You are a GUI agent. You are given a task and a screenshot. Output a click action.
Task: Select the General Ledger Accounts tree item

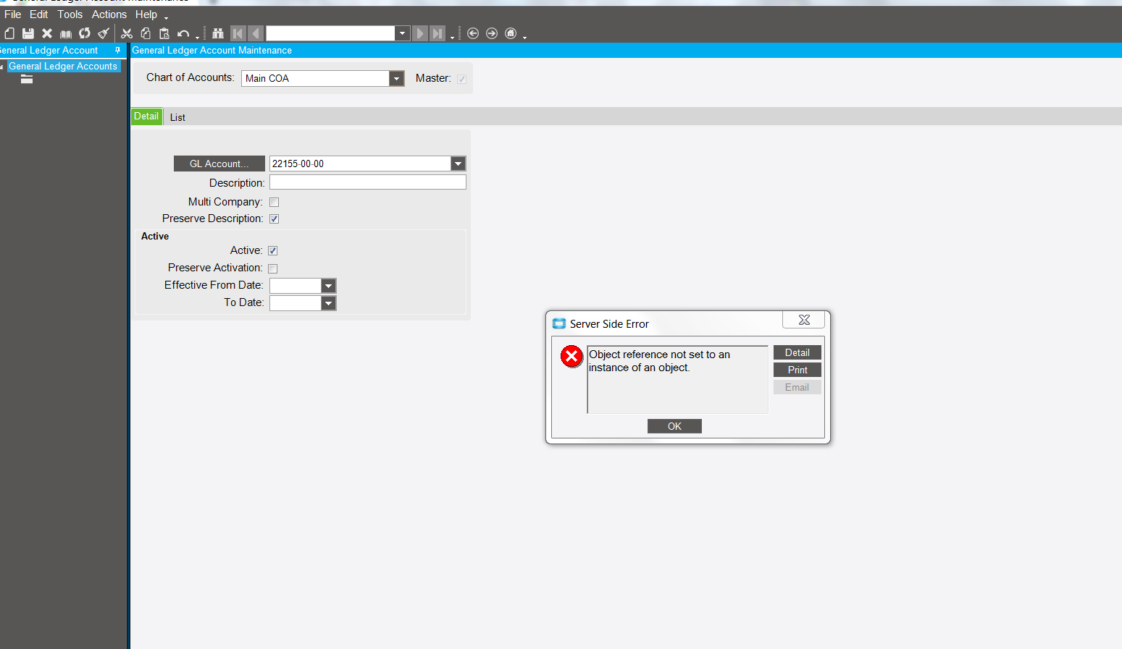(x=63, y=66)
